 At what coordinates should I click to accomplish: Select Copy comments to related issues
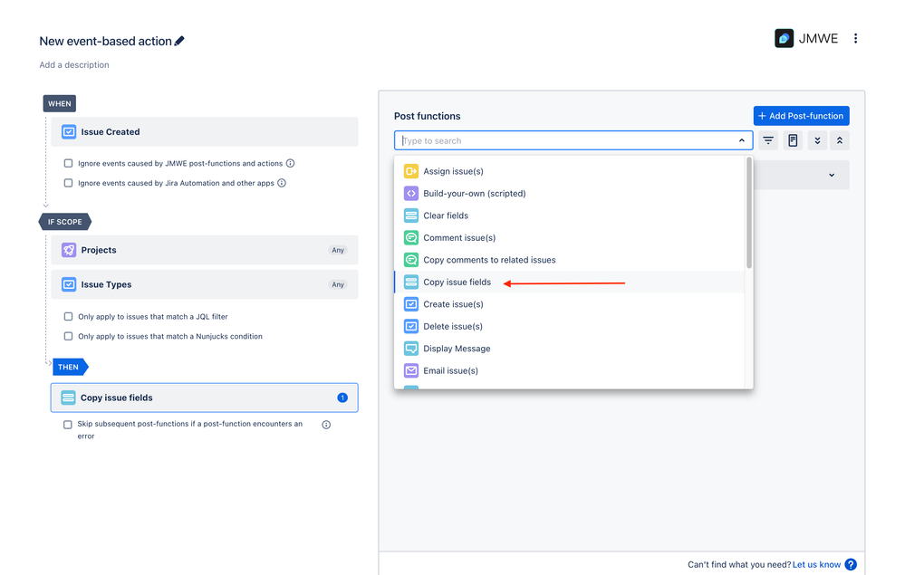[x=569, y=260]
